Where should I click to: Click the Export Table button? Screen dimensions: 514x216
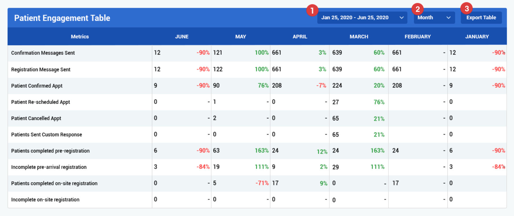click(x=481, y=18)
